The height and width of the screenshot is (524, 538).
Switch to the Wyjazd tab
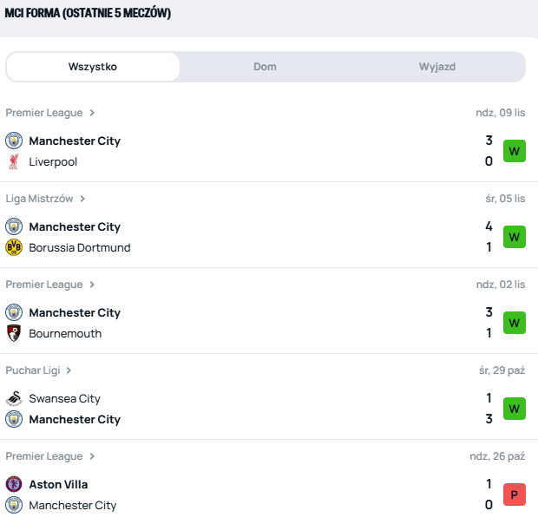pos(437,67)
